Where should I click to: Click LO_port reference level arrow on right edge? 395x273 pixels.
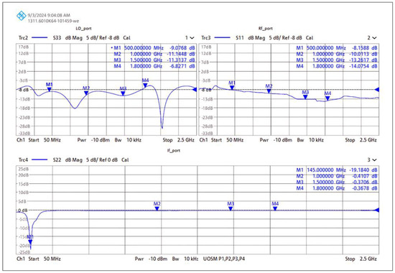[195, 90]
